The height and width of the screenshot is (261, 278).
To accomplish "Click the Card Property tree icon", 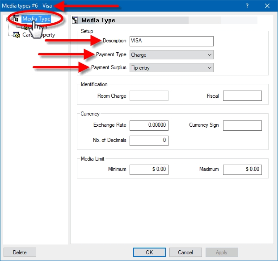I will click(17, 35).
